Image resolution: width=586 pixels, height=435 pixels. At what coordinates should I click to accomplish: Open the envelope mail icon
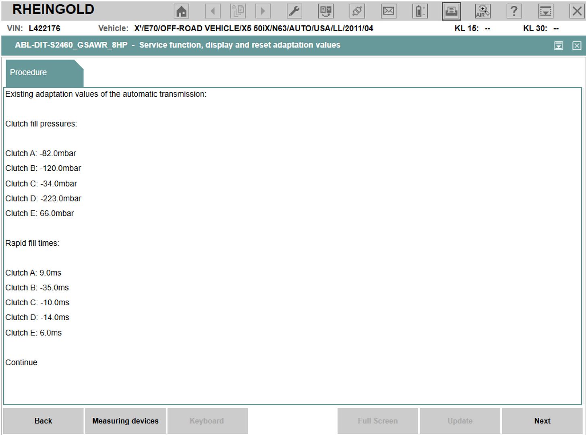pyautogui.click(x=389, y=11)
